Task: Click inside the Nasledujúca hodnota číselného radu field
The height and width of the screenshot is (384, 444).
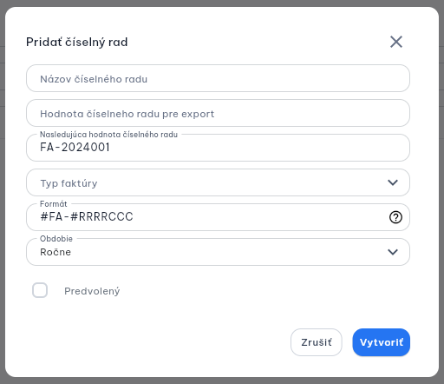Action: coord(218,148)
